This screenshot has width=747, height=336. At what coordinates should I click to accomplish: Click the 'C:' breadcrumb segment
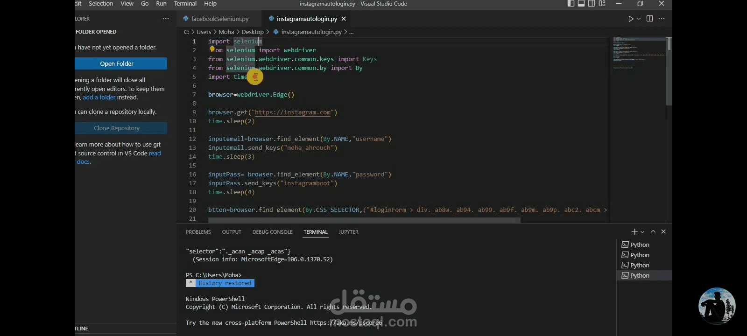click(x=186, y=32)
